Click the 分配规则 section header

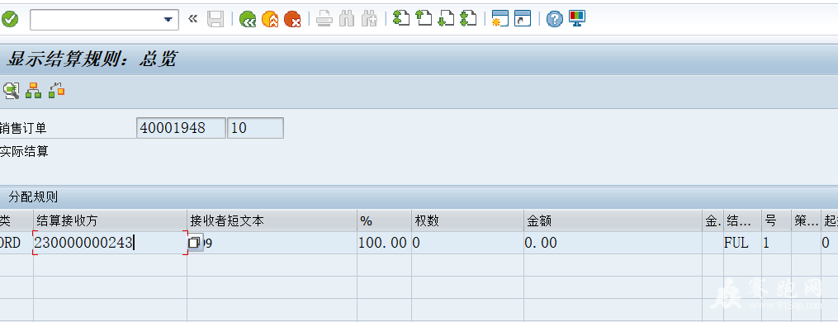point(33,197)
